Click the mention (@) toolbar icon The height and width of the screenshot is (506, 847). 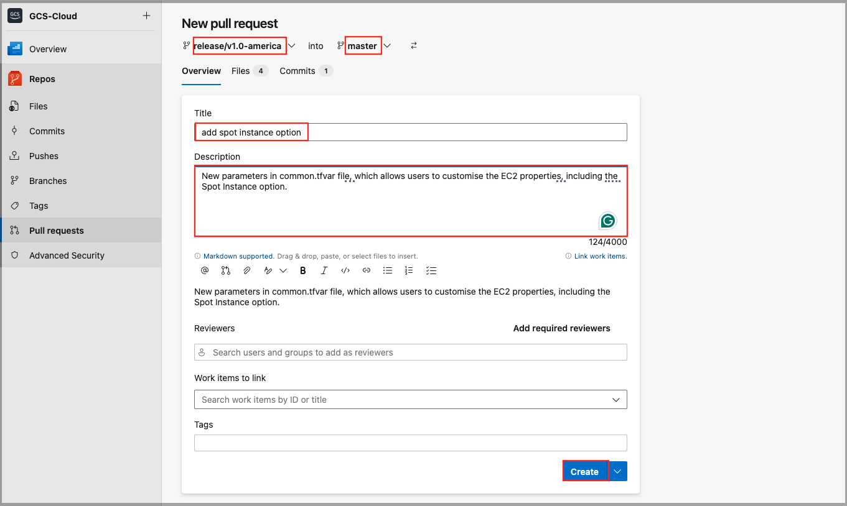205,270
